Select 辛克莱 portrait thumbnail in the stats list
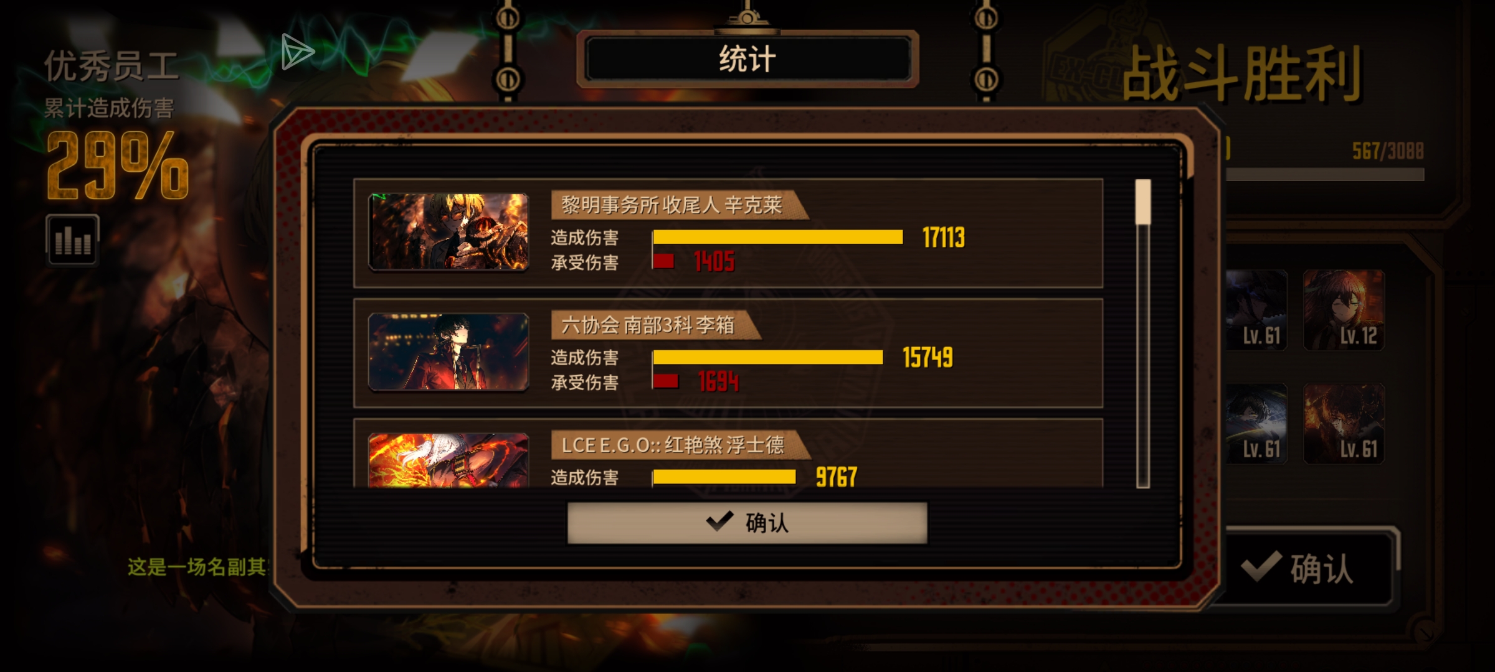The height and width of the screenshot is (672, 1495). (448, 231)
